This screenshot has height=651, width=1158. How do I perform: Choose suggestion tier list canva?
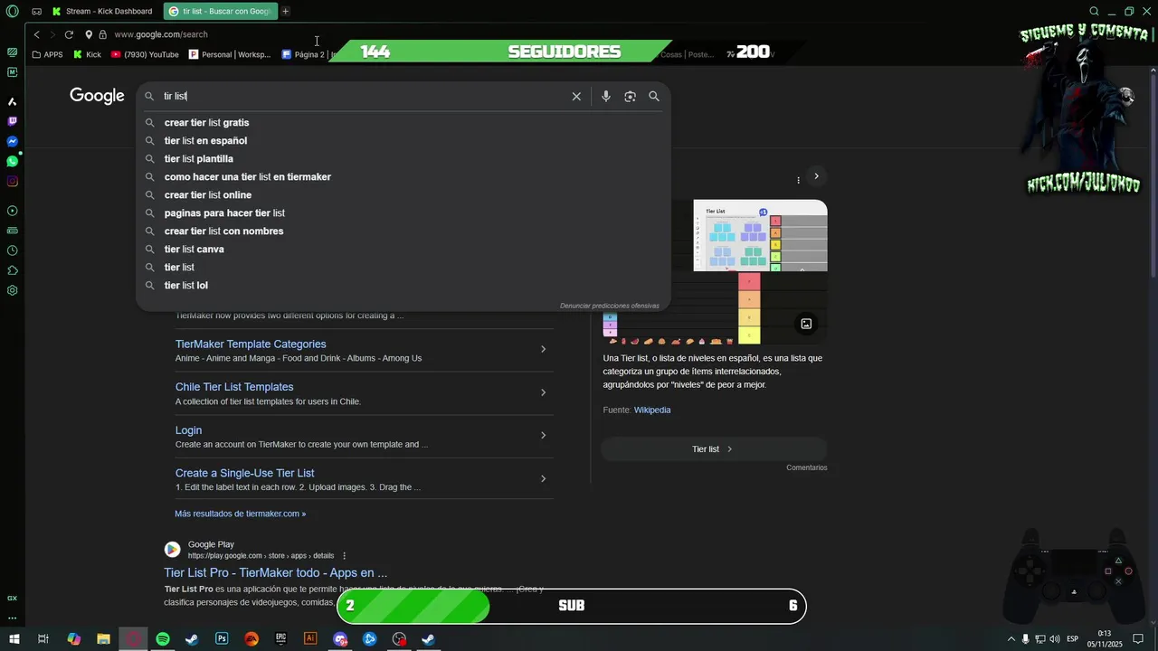194,250
